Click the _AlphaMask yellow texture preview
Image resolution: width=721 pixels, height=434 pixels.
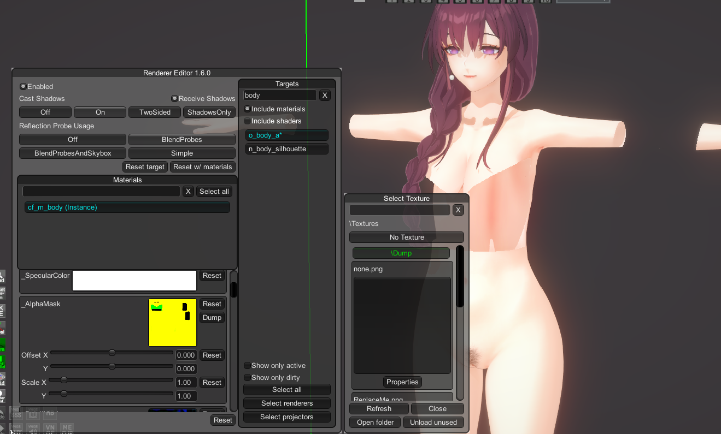click(172, 322)
